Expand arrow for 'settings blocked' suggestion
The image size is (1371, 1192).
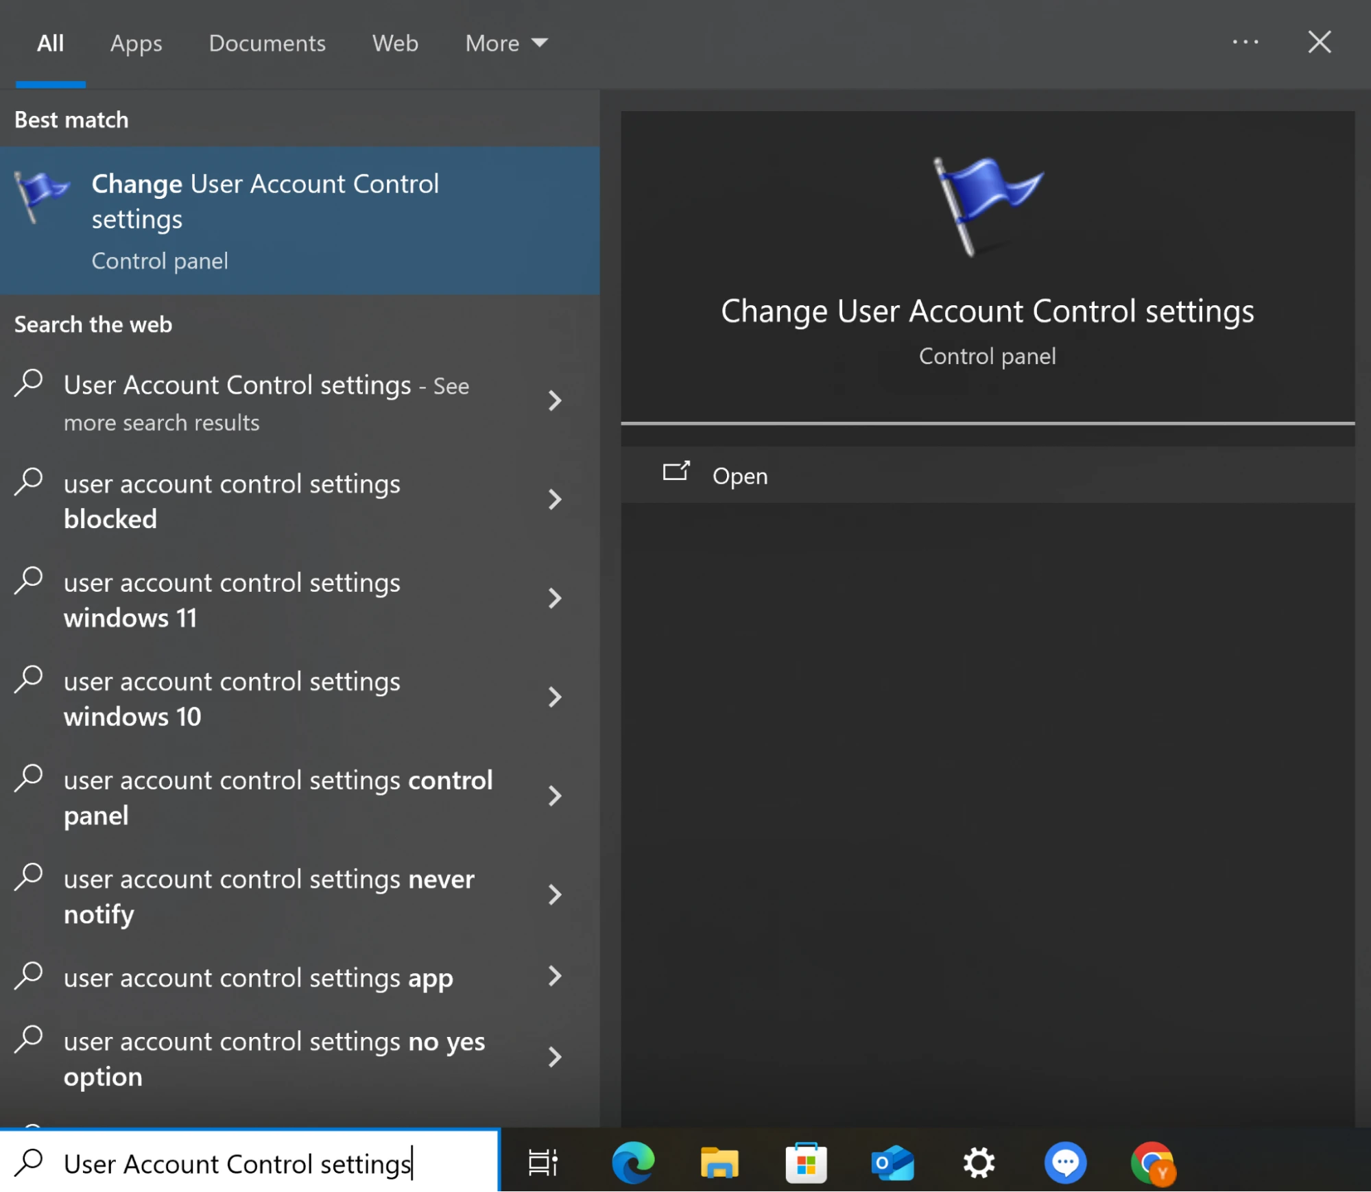(555, 500)
